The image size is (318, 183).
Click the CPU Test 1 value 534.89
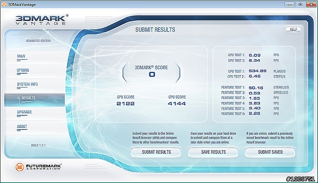coord(257,71)
